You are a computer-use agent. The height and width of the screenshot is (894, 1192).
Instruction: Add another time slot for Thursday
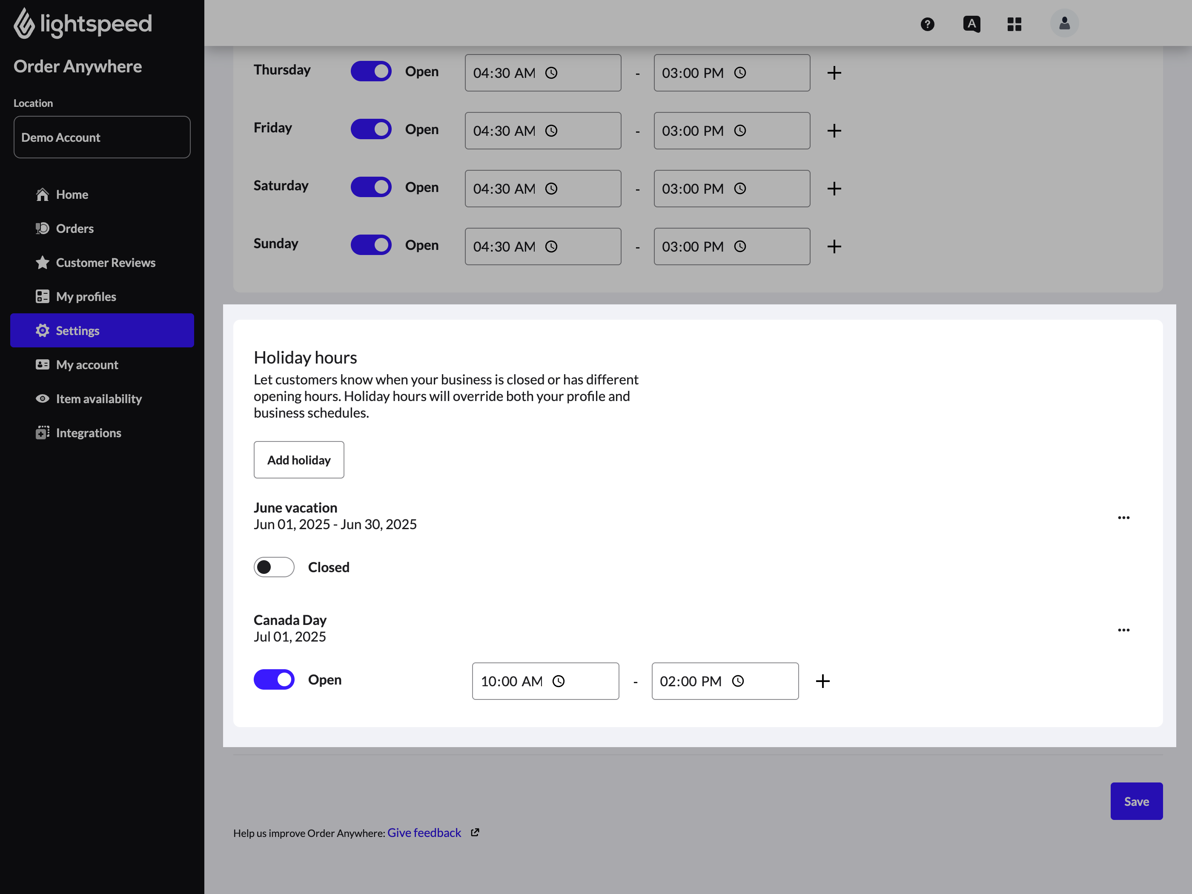(834, 73)
